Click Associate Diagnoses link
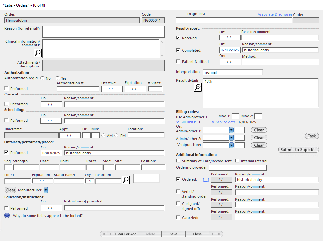Viewport: 323px width, 241px height. (x=275, y=14)
